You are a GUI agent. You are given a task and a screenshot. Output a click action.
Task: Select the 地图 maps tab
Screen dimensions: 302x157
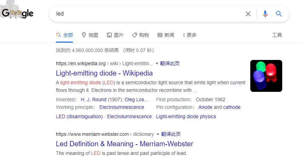(x=90, y=35)
